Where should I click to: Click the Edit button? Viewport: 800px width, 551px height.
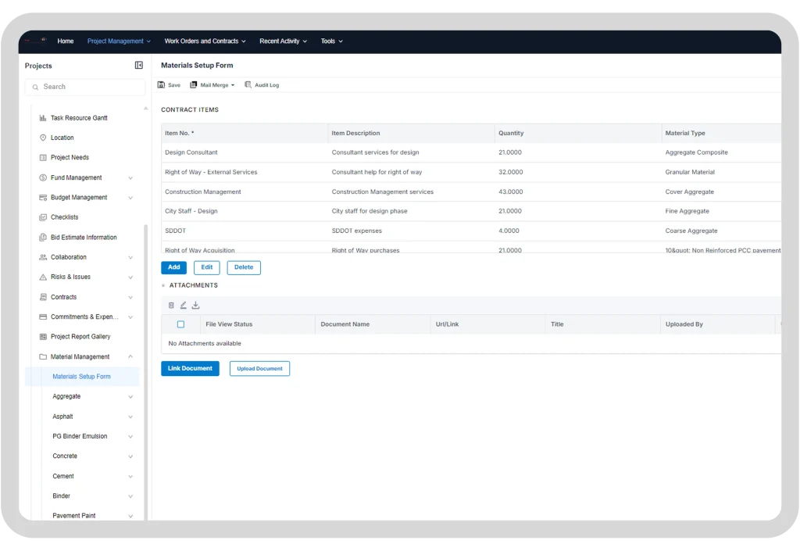click(206, 267)
